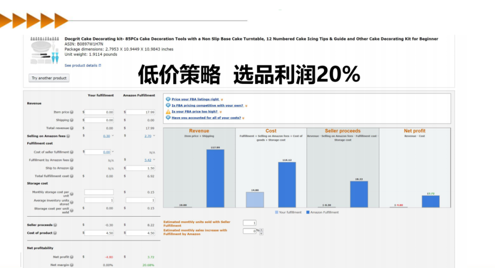Expand Amazon Fulfillment selling fees 2.70 breakdown arrow
This screenshot has height=268, width=495.
coord(154,136)
